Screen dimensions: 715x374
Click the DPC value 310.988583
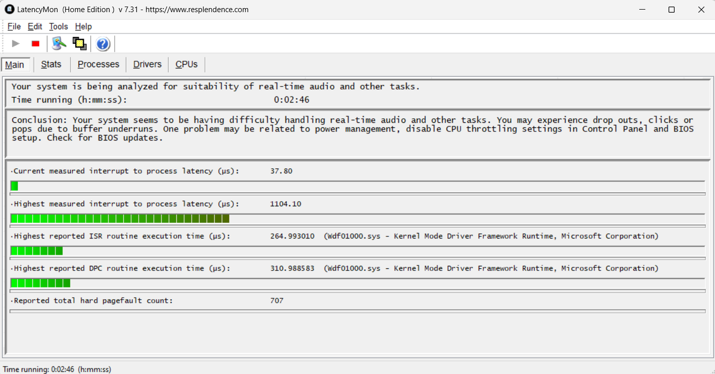[292, 268]
